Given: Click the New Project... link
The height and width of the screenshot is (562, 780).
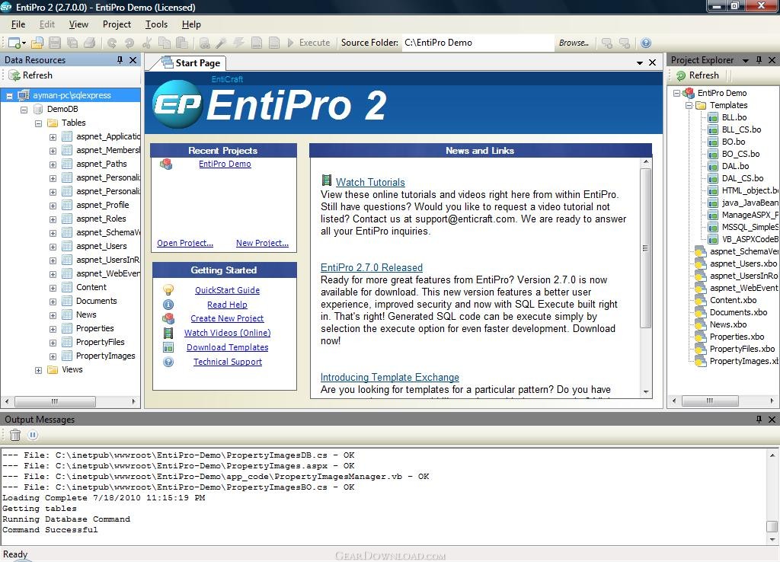Looking at the screenshot, I should tap(262, 243).
